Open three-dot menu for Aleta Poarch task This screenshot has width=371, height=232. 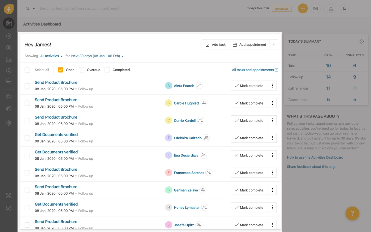coord(272,86)
